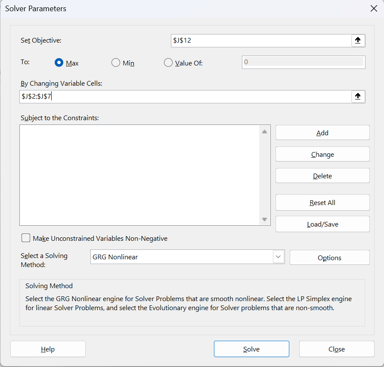The width and height of the screenshot is (384, 367).
Task: Open the Load/Save dialog
Action: click(322, 224)
